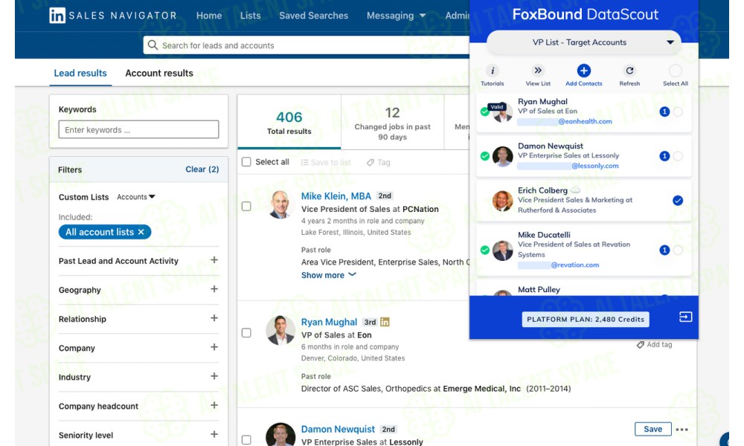The image size is (744, 446).
Task: Check the box for Ryan Mughal result
Action: pos(246,333)
